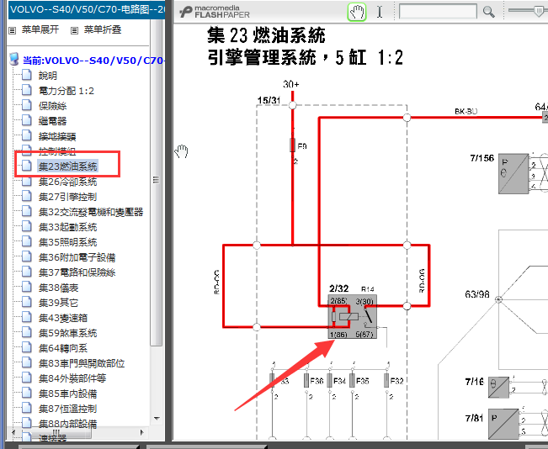
Task: Open the root node 当前:VOLVO--S40/V50/C70
Action: coord(93,61)
